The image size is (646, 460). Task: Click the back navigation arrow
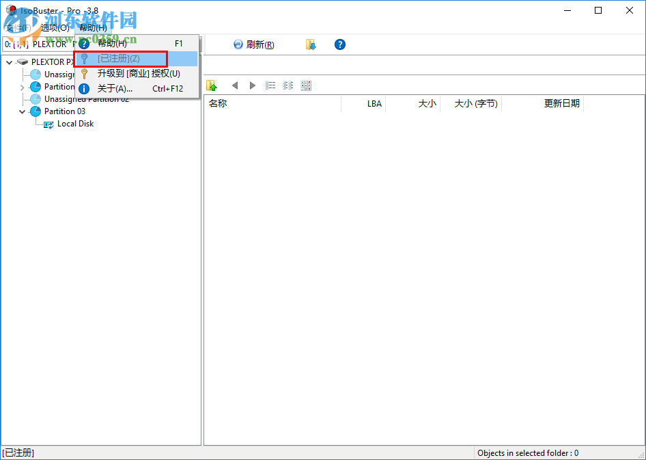pyautogui.click(x=235, y=85)
